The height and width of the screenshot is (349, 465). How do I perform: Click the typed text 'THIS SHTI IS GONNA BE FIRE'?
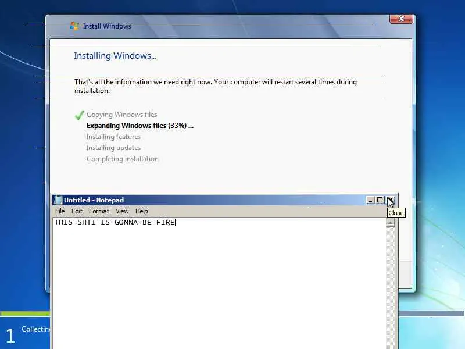pyautogui.click(x=115, y=223)
